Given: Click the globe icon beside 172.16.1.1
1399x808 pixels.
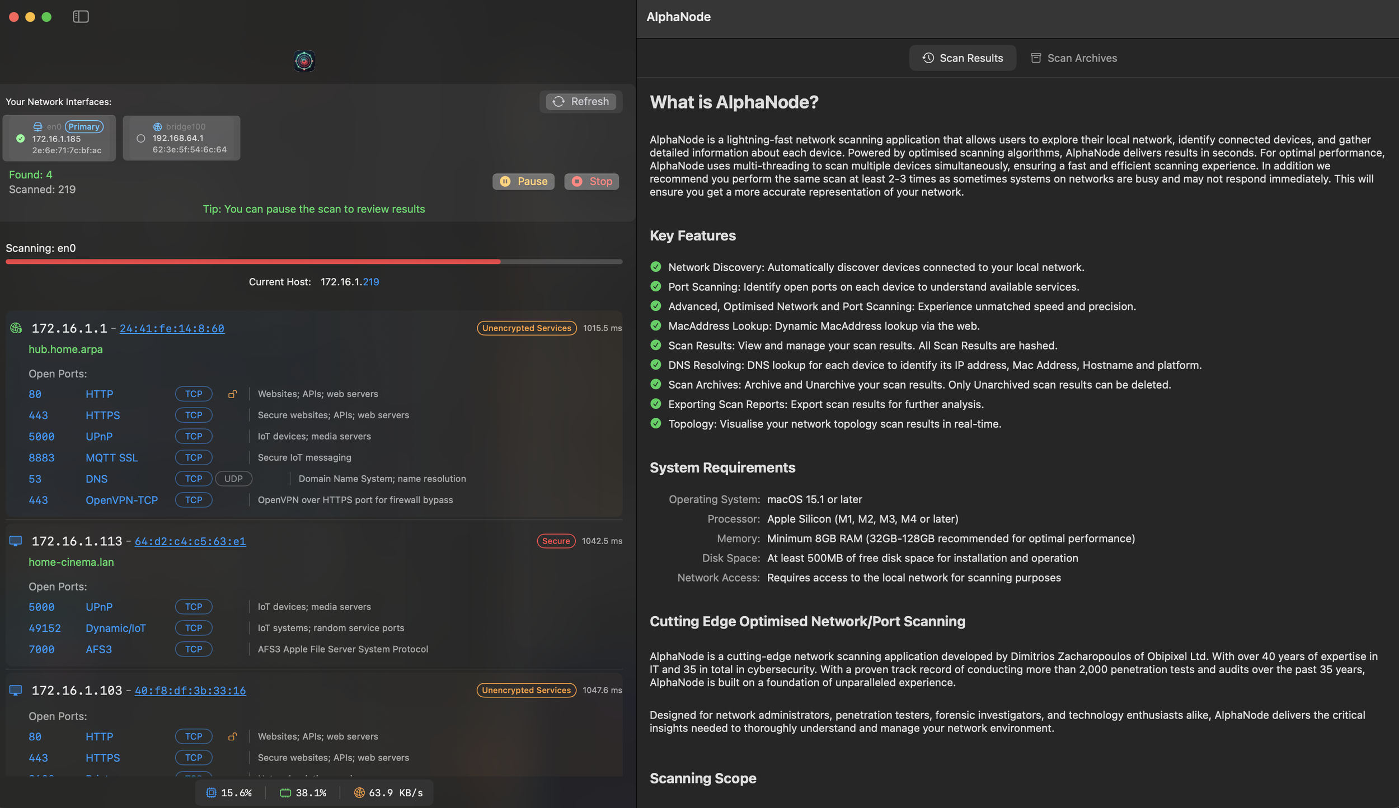Looking at the screenshot, I should pos(16,328).
